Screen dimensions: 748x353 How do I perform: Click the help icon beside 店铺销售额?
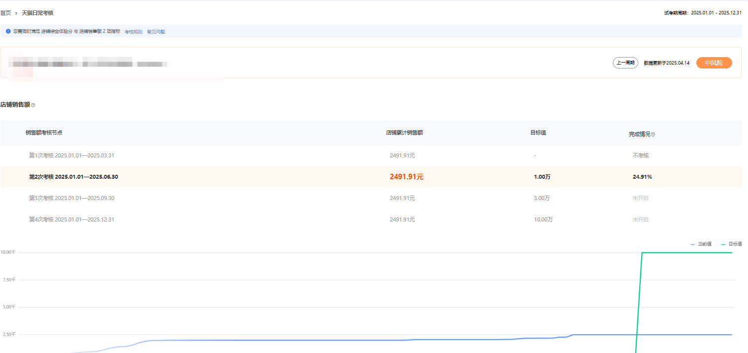click(x=33, y=105)
